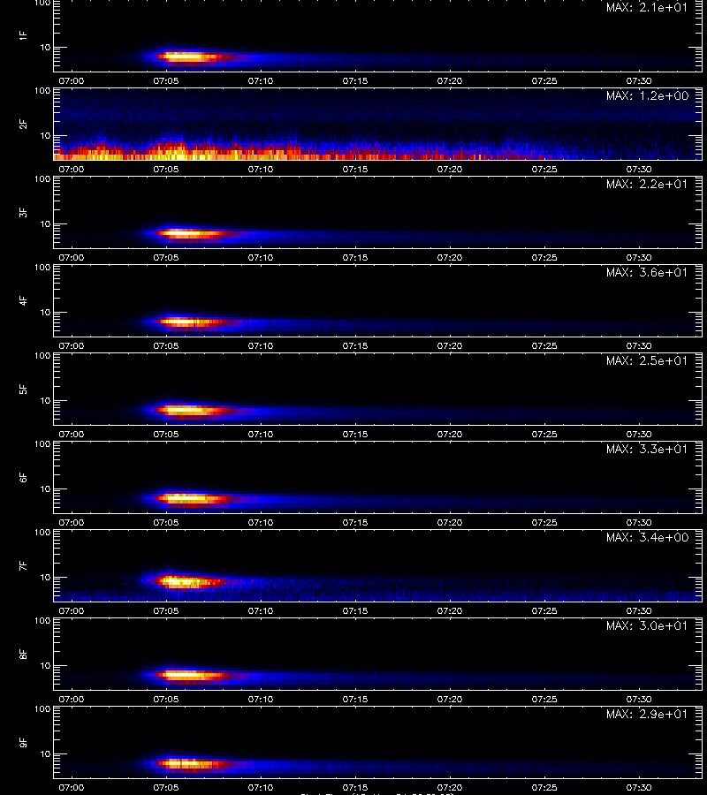Click the 07:15 tick label below panel 6F
Screen dimensions: 707x795
coord(355,522)
